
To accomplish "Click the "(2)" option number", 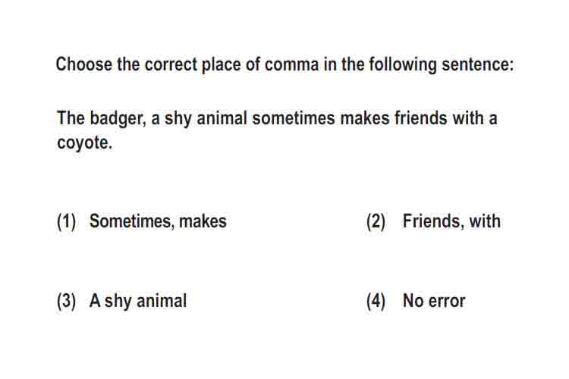I will coord(376,221).
